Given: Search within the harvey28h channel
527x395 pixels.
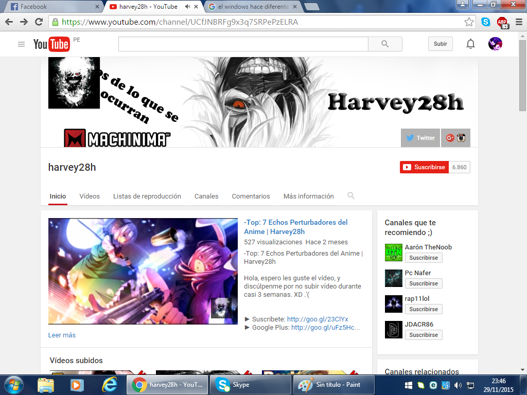Looking at the screenshot, I should point(351,196).
